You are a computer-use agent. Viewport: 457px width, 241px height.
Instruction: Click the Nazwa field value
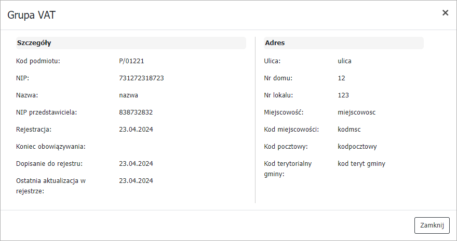(x=128, y=95)
